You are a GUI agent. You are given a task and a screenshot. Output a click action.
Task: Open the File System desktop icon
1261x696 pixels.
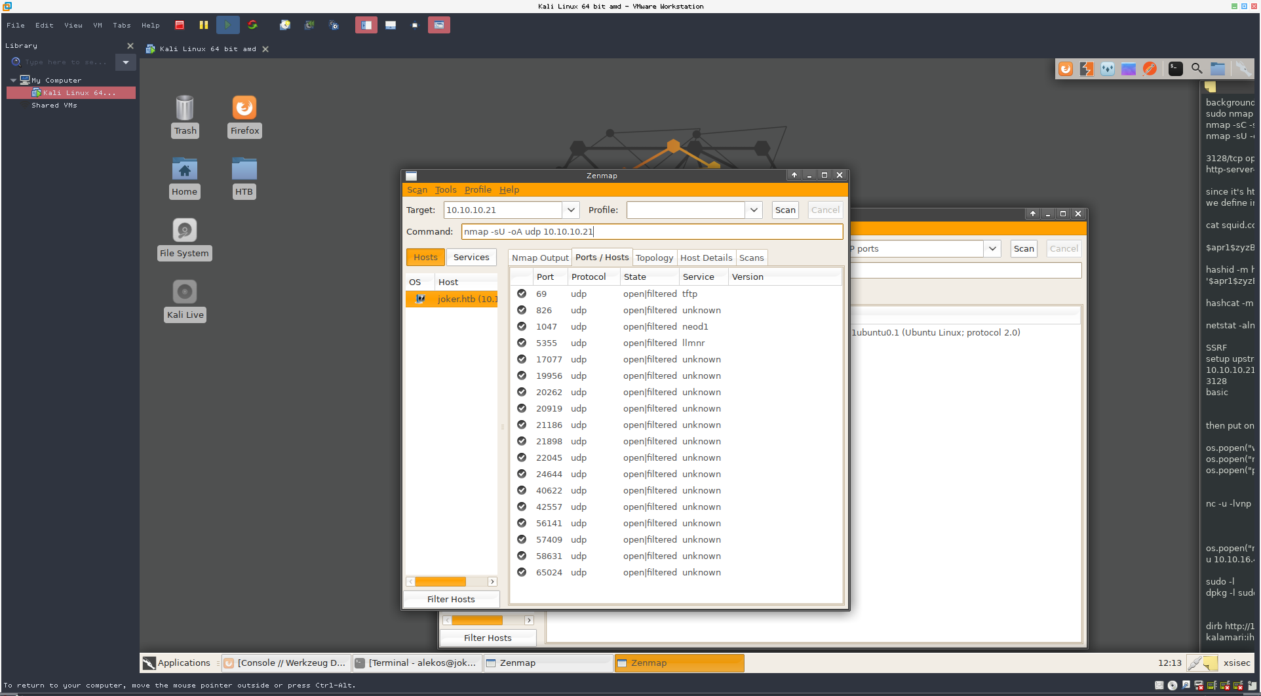tap(184, 239)
